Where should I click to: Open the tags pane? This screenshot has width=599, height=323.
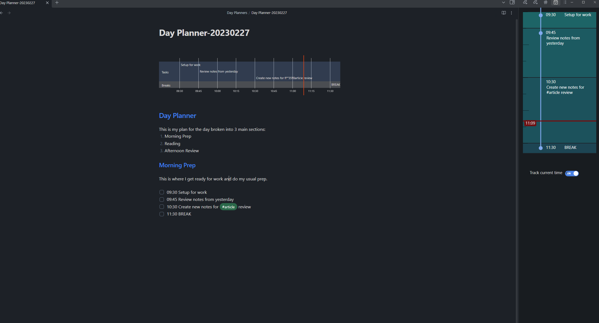click(x=545, y=2)
